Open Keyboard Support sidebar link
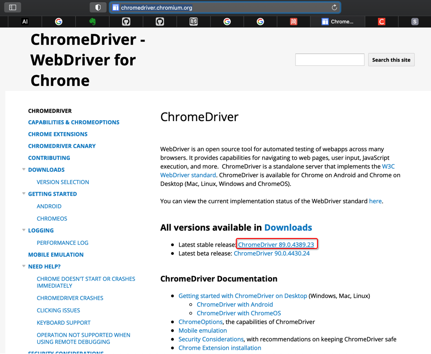This screenshot has height=354, width=431. [63, 322]
